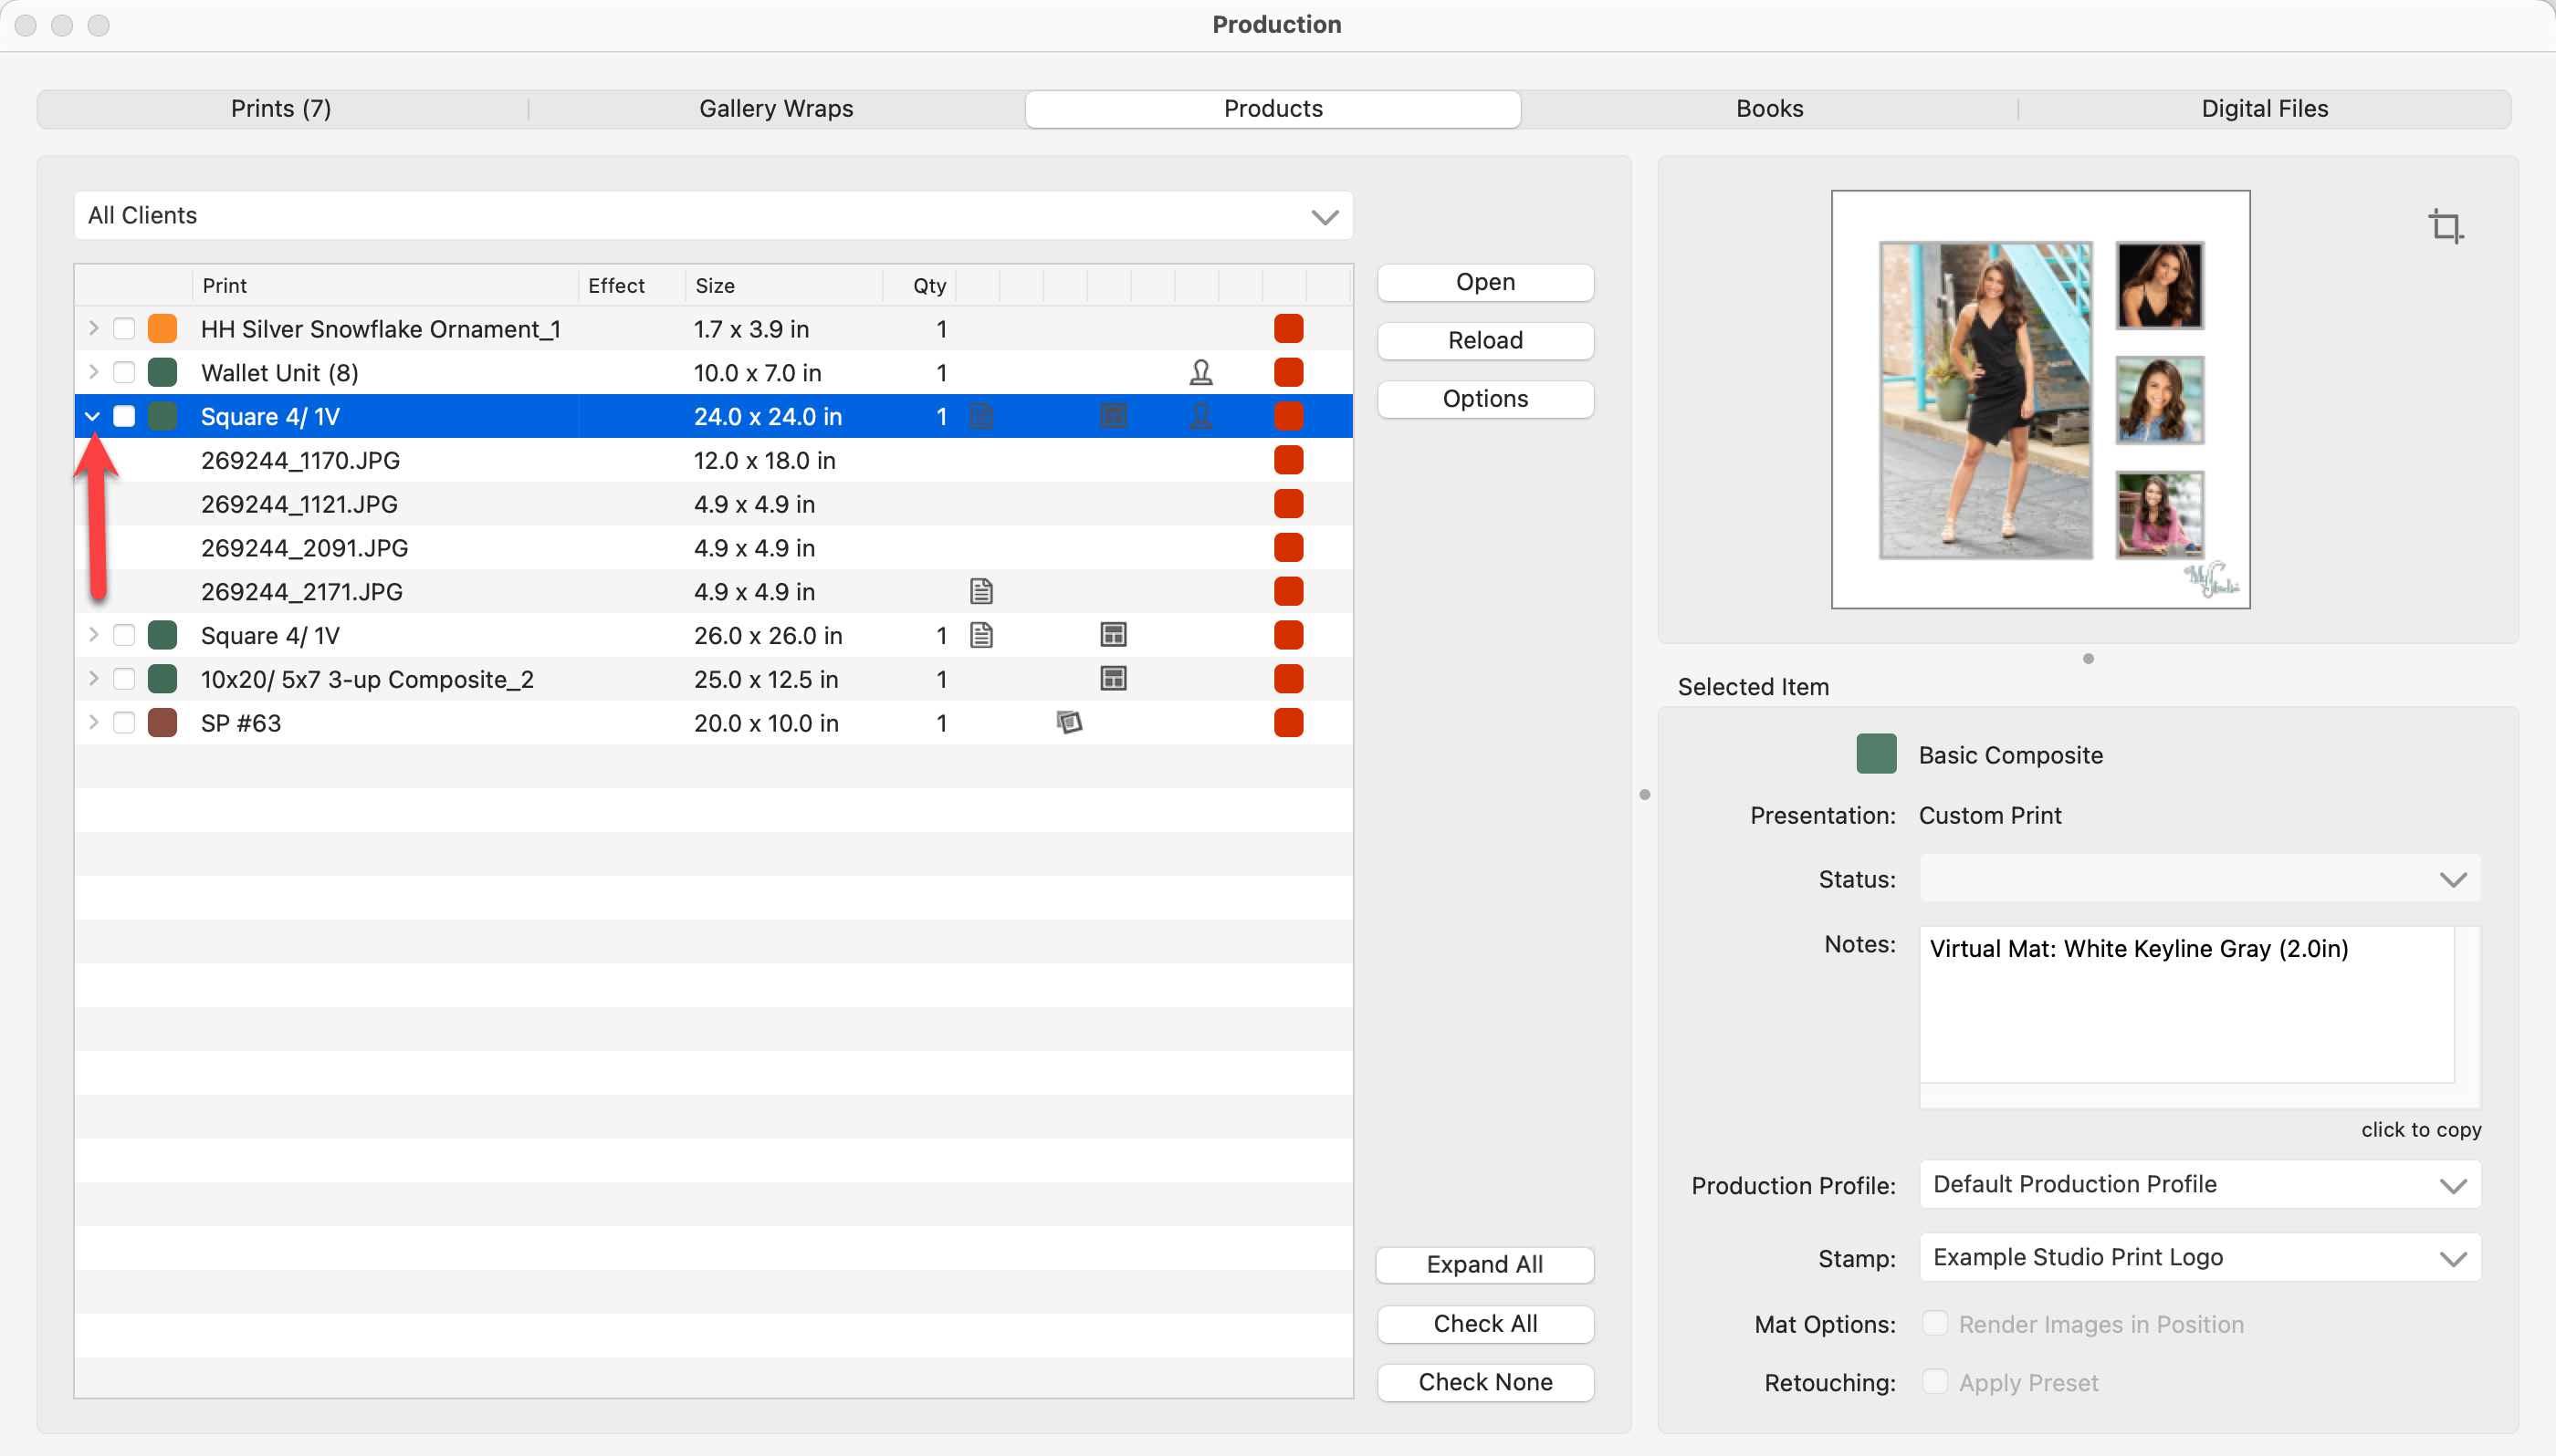Open the Stamp dropdown menu
Image resolution: width=2556 pixels, height=1456 pixels.
click(2199, 1257)
